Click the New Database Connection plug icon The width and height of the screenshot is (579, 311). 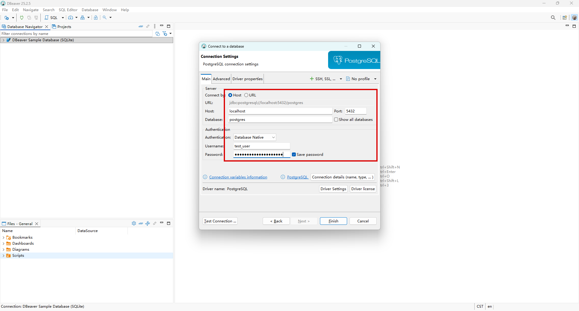(6, 17)
